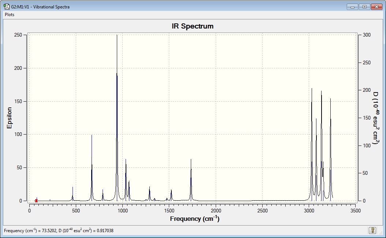
Task: Click the D (10-40 esu2 cm2) axis label
Action: pos(375,118)
